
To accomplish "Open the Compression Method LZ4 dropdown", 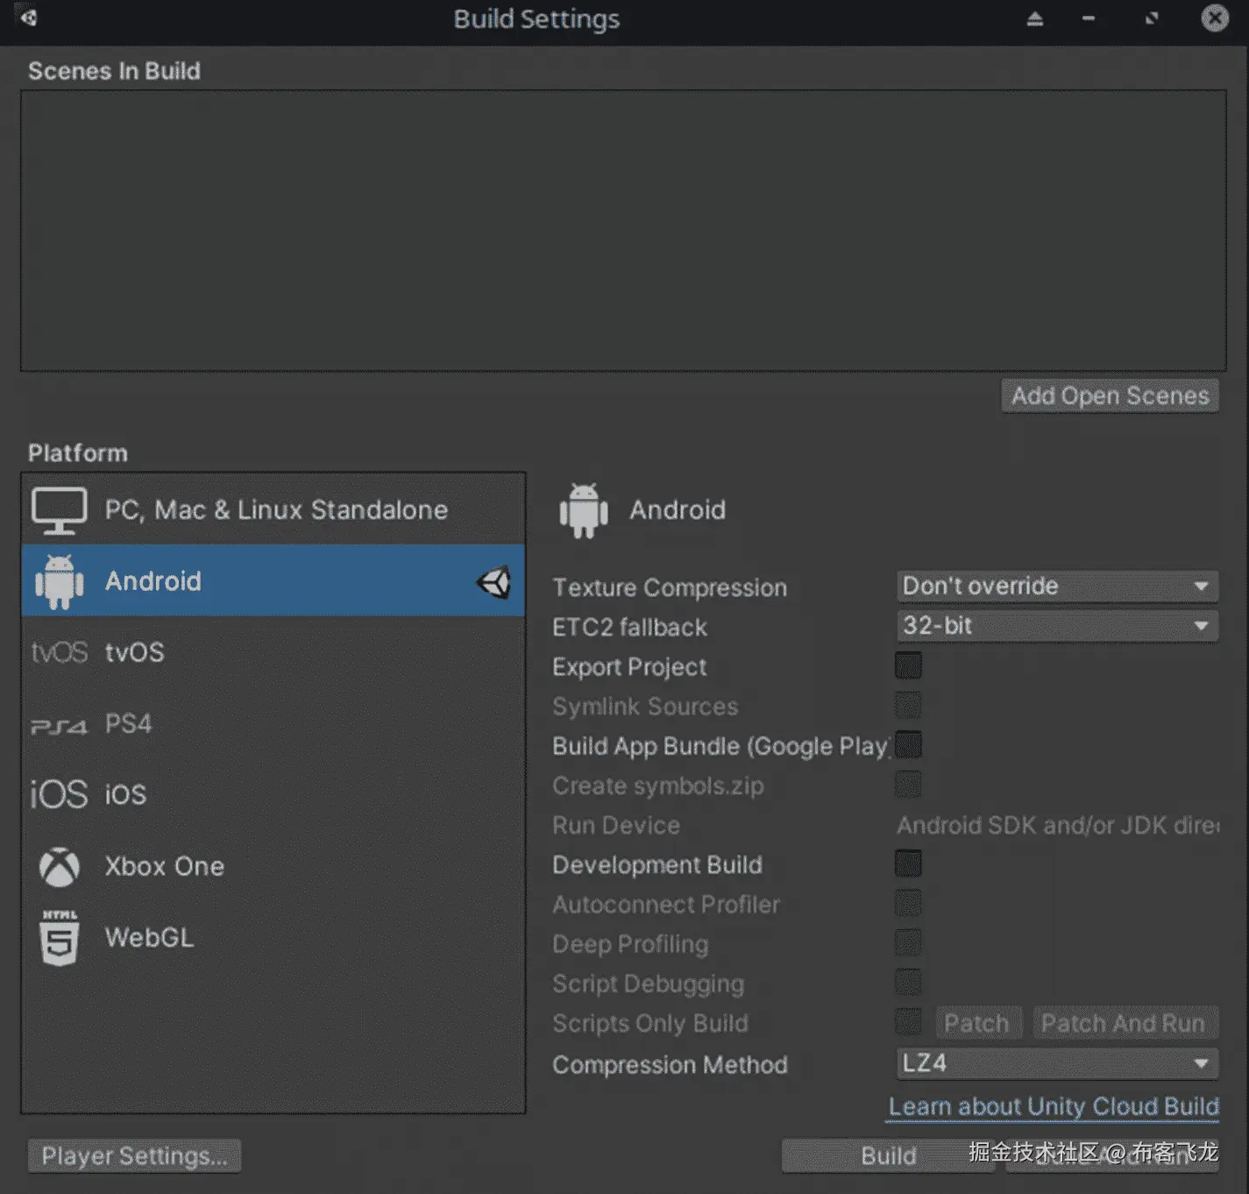I will [1056, 1063].
